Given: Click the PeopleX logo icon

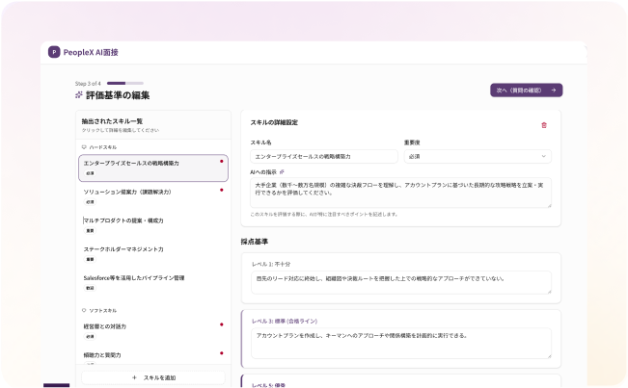Looking at the screenshot, I should 54,52.
